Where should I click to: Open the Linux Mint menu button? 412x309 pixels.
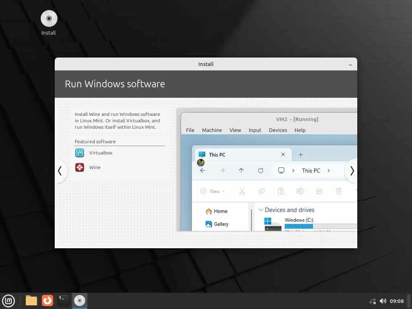[x=8, y=301]
